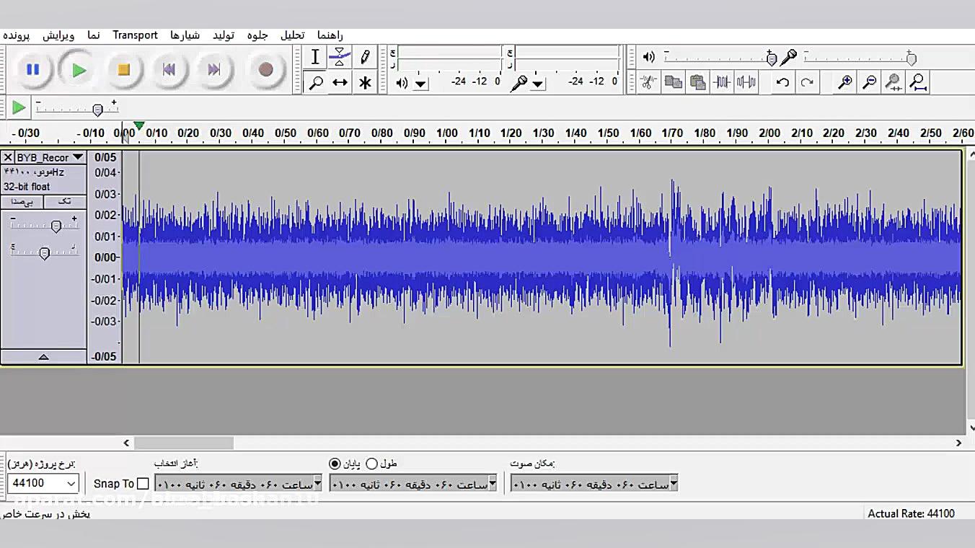Open the ویرایش (Edit) menu

coord(58,35)
